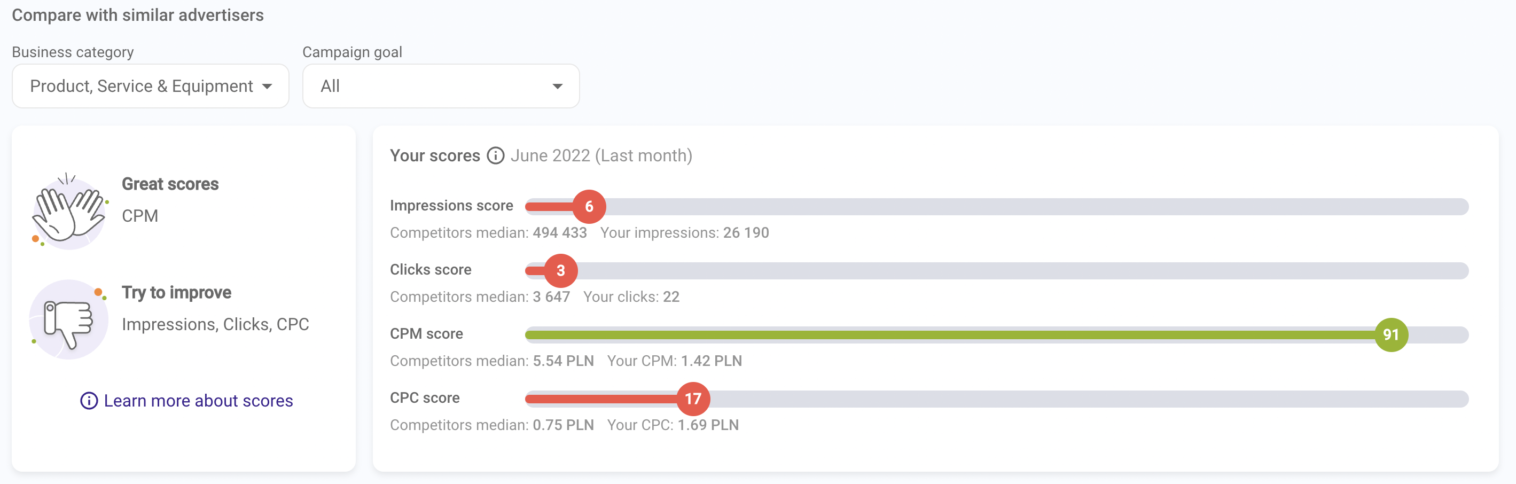Open Learn more about scores link
The width and height of the screenshot is (1516, 484).
coord(198,401)
